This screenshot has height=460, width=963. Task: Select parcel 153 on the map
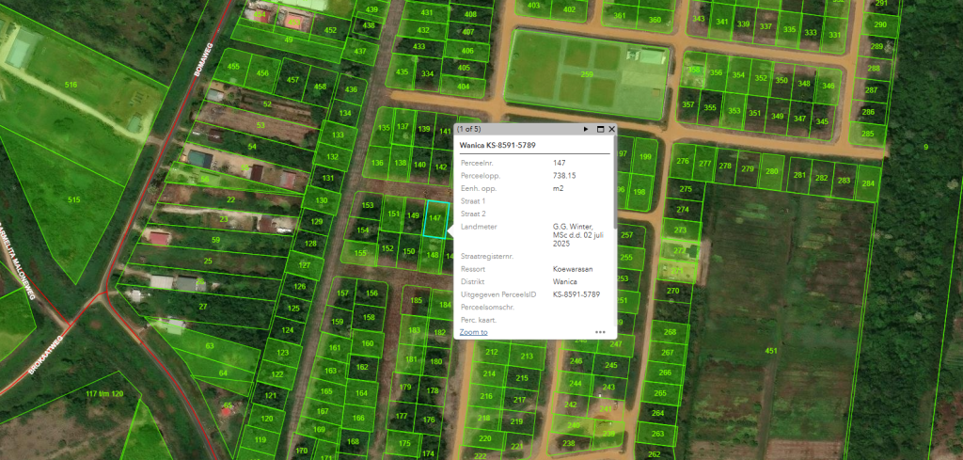(x=368, y=205)
